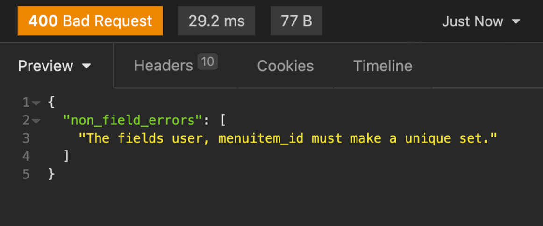Screen dimensions: 543x226
Task: Switch to the Cookies tab
Action: point(285,66)
